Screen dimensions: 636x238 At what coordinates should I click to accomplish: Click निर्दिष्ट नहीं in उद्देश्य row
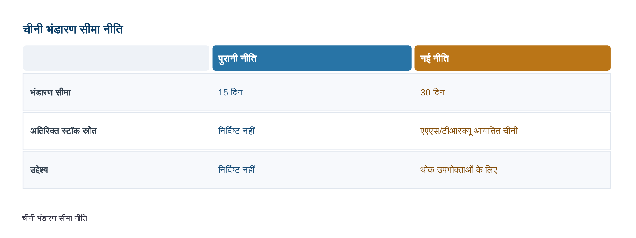[237, 170]
